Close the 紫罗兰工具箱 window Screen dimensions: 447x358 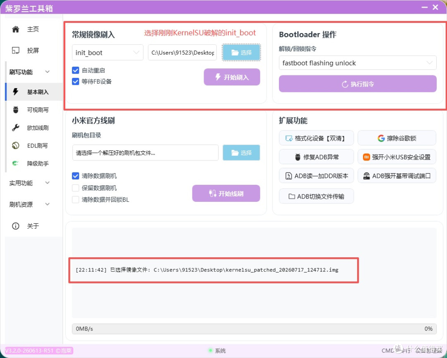coord(435,7)
